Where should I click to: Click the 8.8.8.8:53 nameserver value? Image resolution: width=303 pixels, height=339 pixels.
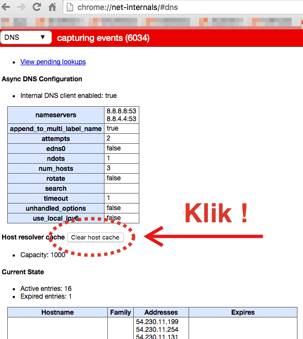coord(121,111)
